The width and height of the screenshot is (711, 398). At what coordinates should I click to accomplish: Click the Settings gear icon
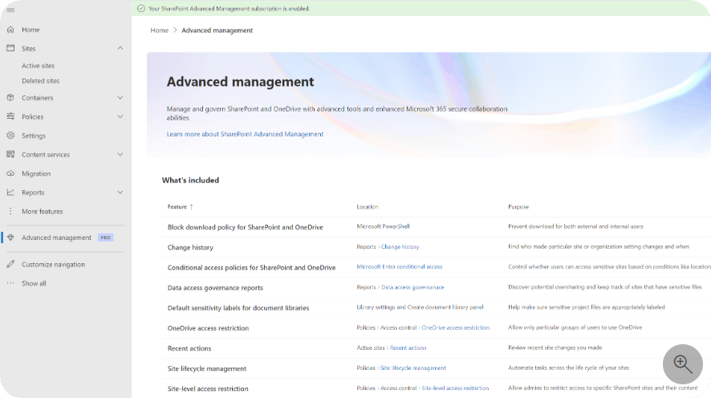(x=10, y=135)
